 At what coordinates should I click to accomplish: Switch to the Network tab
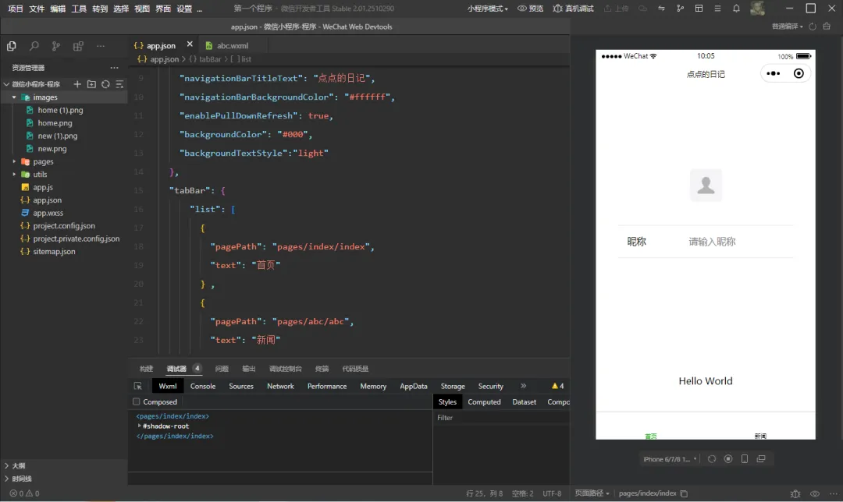coord(280,386)
